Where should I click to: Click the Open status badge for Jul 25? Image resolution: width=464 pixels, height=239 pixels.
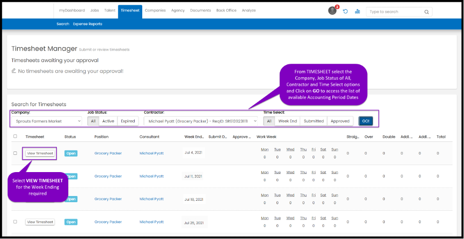click(71, 222)
